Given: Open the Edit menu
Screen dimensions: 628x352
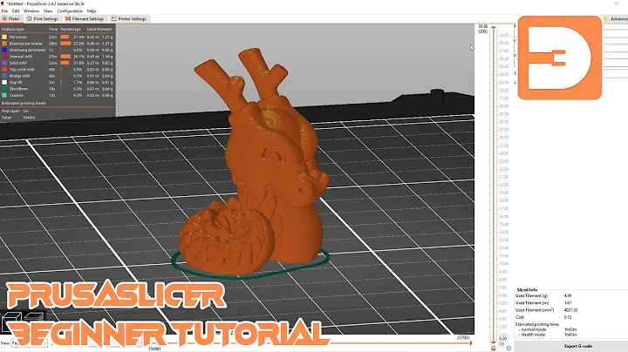Looking at the screenshot, I should point(16,11).
